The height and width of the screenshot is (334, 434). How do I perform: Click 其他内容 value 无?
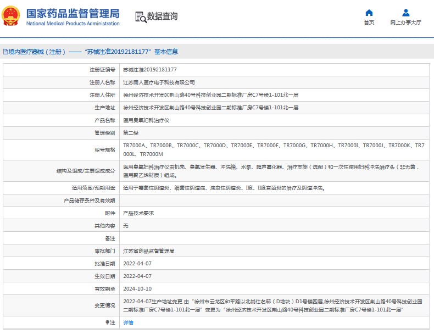pos(126,226)
